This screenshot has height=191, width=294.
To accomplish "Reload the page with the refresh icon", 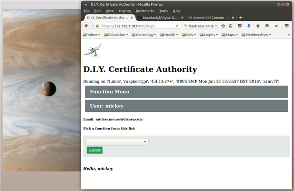I will pos(177,26).
